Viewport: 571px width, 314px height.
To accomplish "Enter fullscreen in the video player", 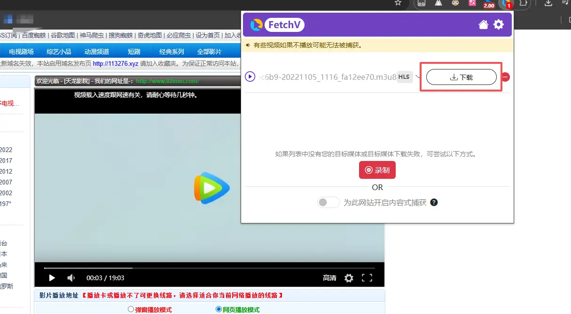I will tap(367, 278).
